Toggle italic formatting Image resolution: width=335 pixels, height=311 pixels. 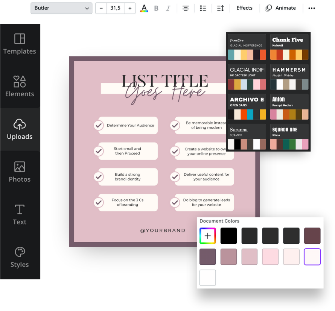(168, 8)
